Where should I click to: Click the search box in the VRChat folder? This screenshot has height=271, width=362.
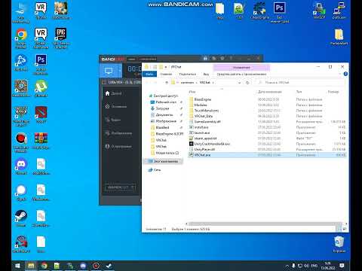click(x=300, y=82)
